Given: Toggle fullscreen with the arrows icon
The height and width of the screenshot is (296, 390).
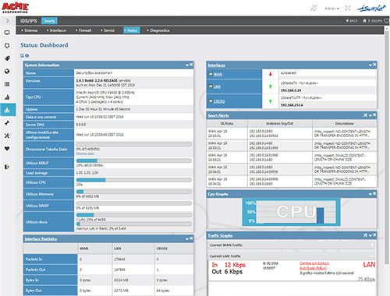Looking at the screenshot, I should coord(348,9).
